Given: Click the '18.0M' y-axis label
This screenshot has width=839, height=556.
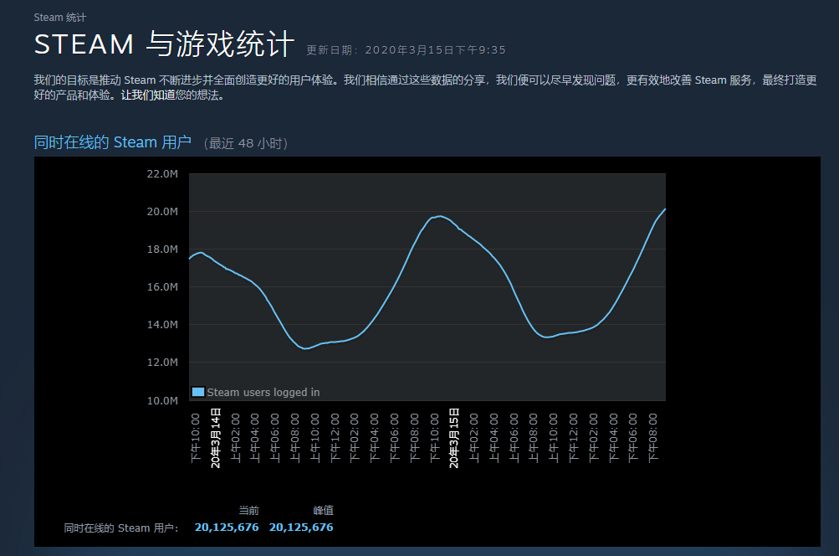Looking at the screenshot, I should coord(162,249).
